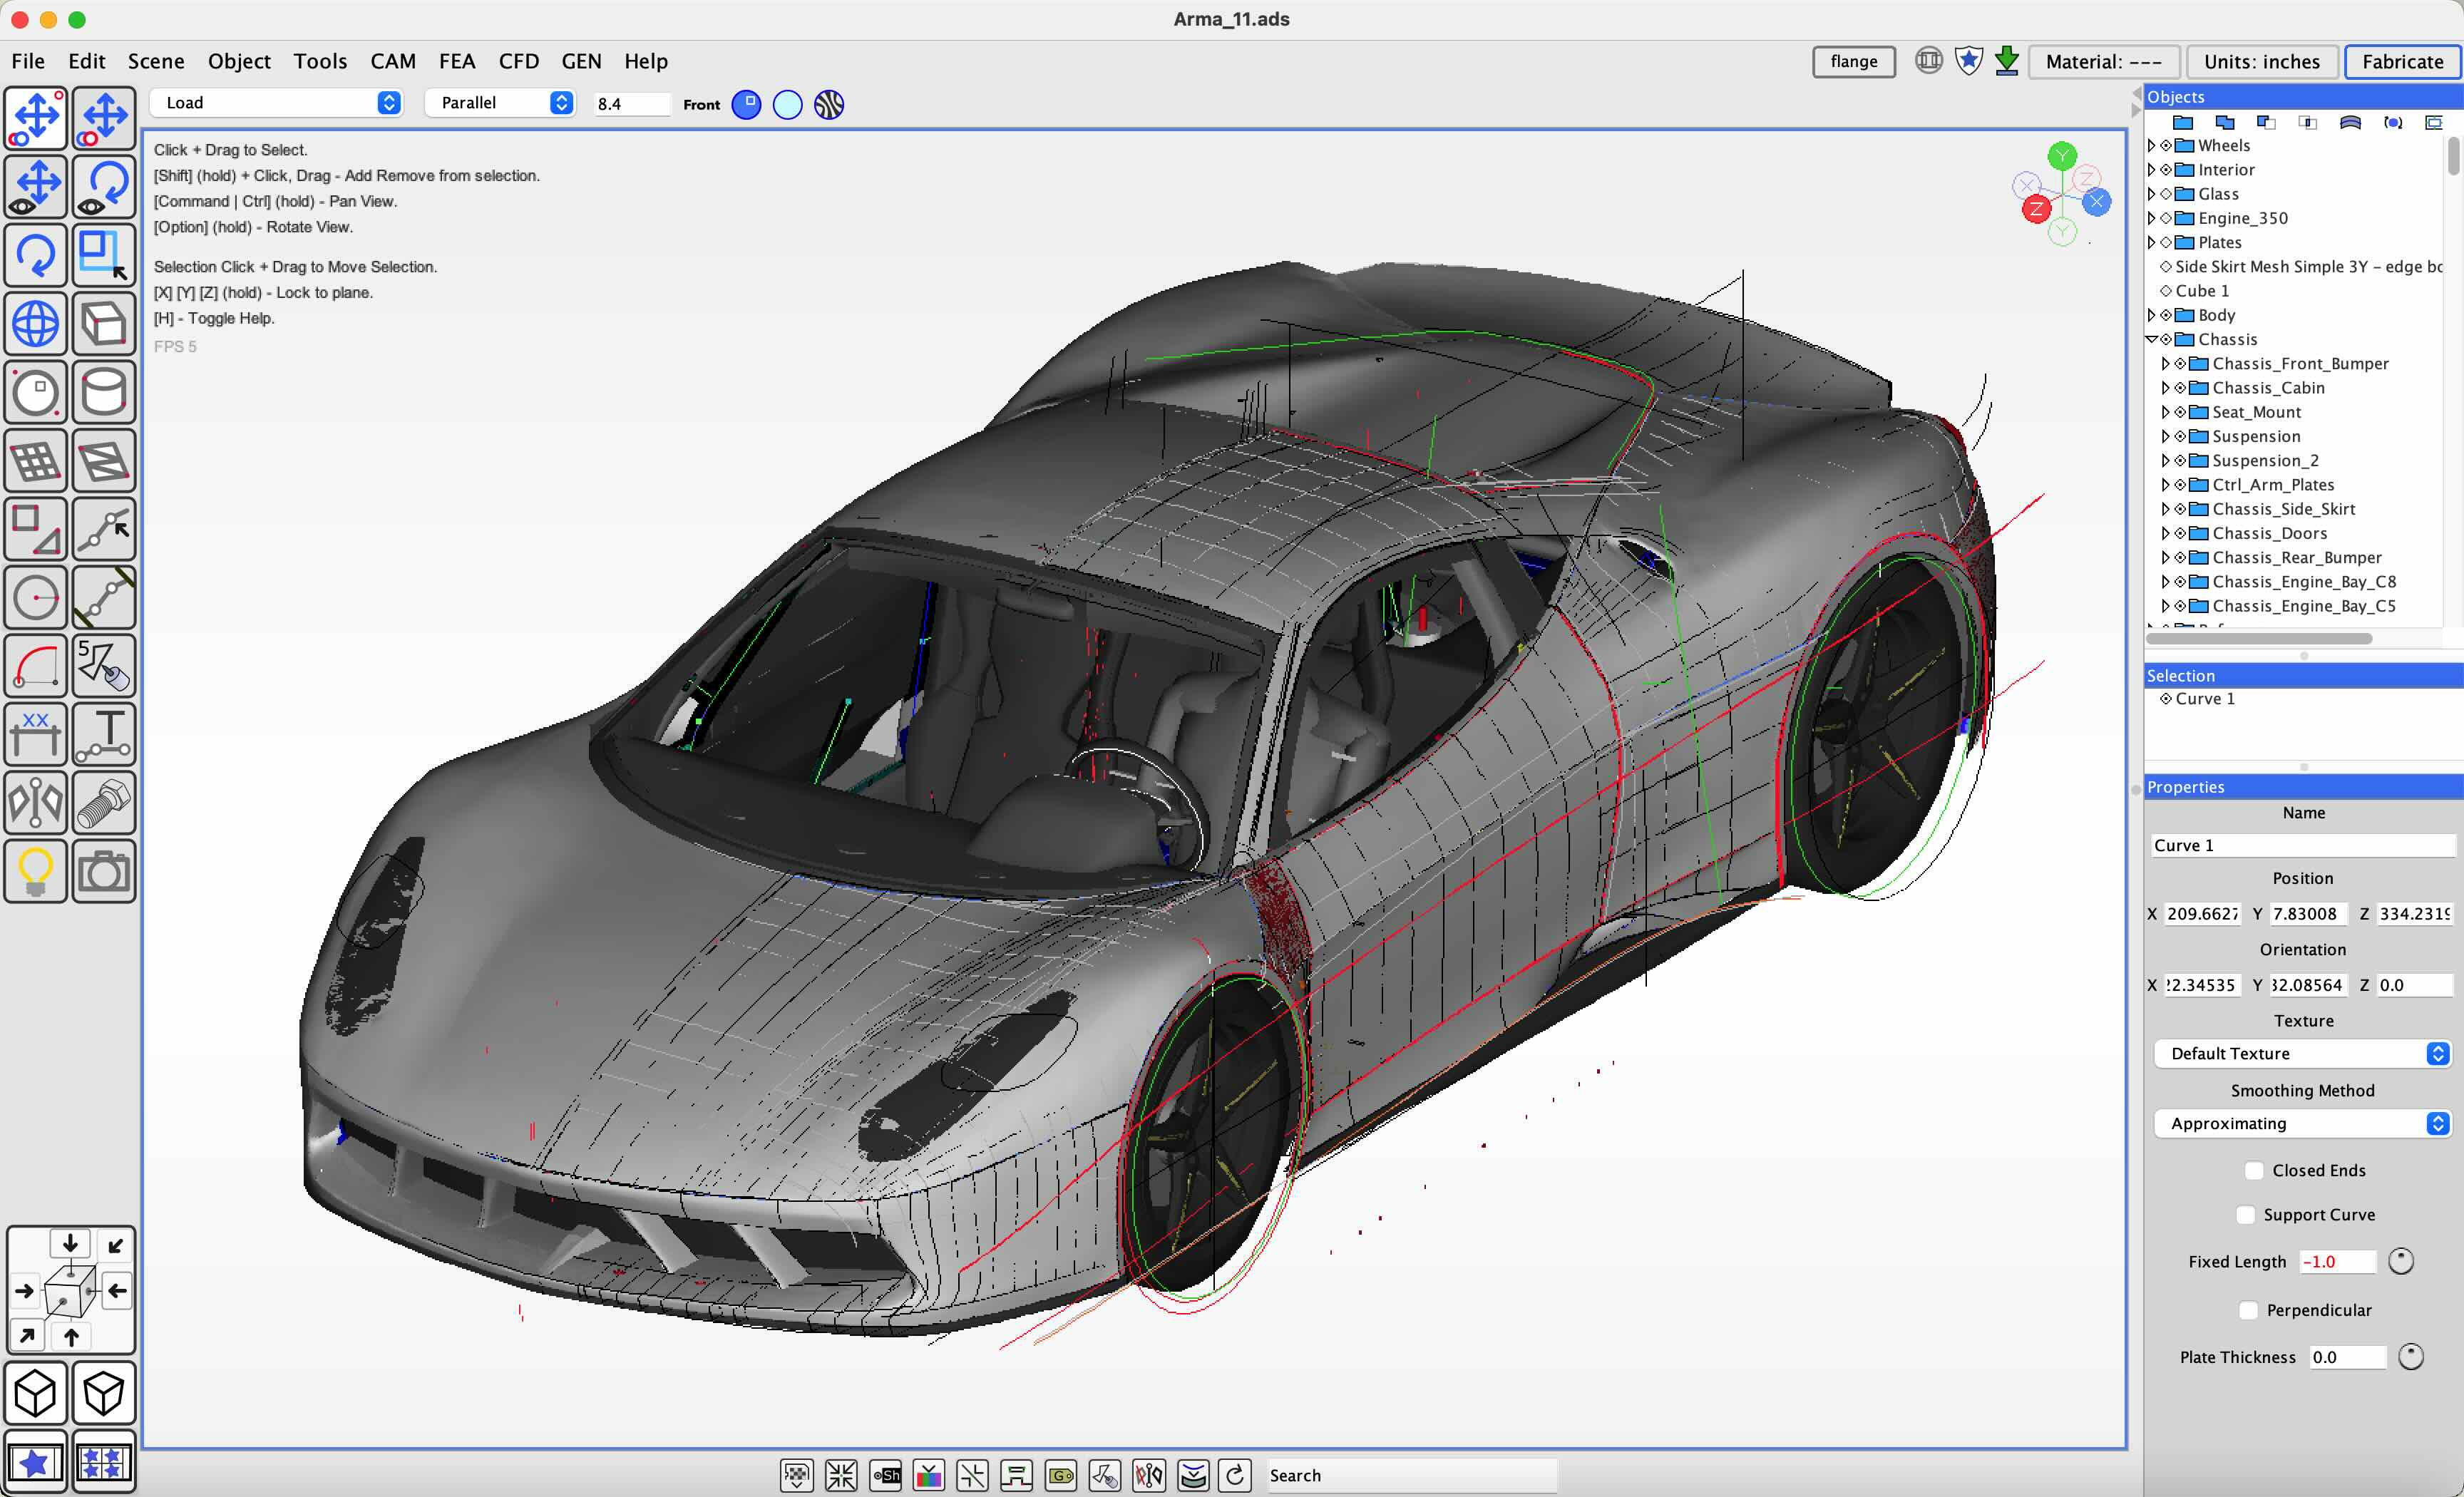Select the create cylinder tool
Viewport: 2464px width, 1497px height.
click(104, 393)
